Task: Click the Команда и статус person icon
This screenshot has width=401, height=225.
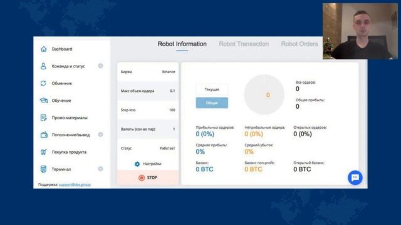Action: click(x=43, y=66)
